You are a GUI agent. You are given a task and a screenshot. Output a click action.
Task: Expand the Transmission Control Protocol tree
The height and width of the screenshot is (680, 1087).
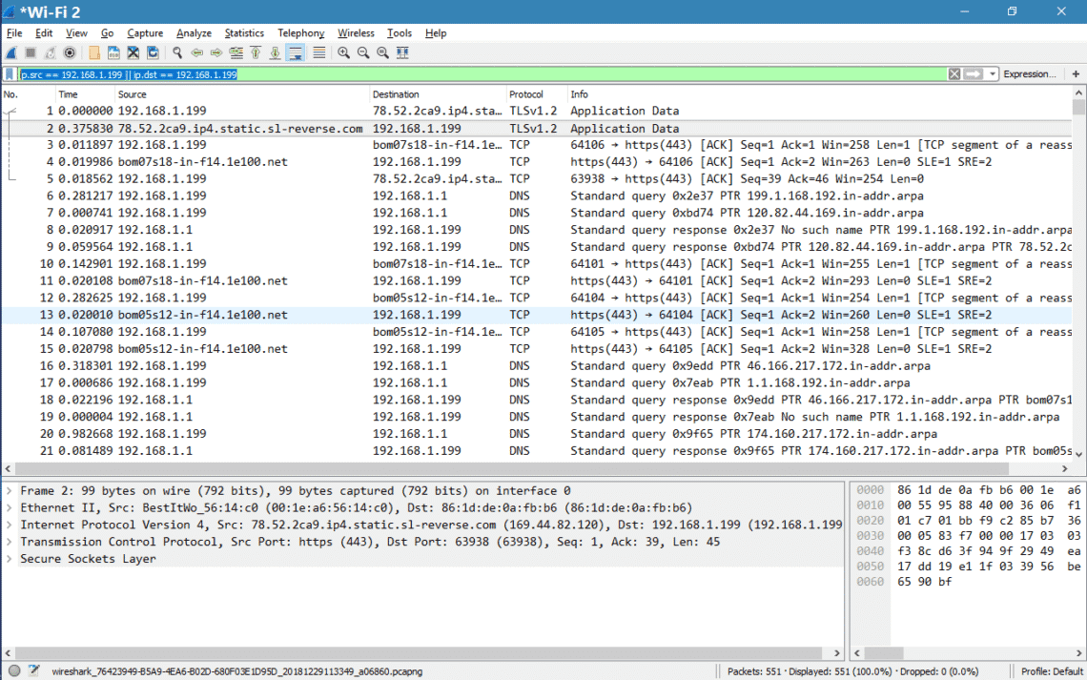click(9, 542)
